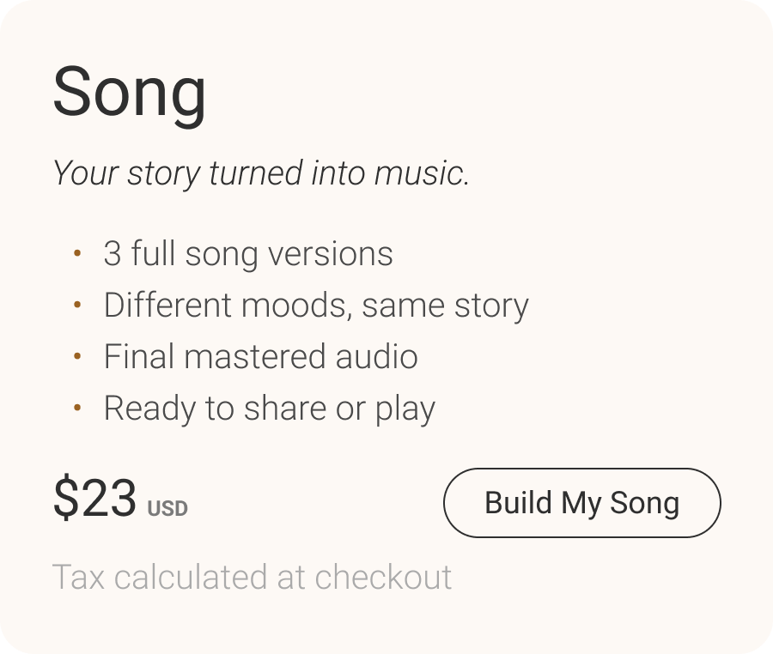Click the bullet dot beside "Ready to share or play"
The height and width of the screenshot is (654, 773).
pos(78,409)
